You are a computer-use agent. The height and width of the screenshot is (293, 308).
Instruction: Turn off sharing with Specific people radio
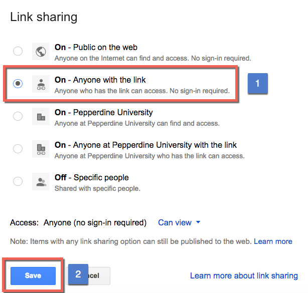tap(18, 181)
